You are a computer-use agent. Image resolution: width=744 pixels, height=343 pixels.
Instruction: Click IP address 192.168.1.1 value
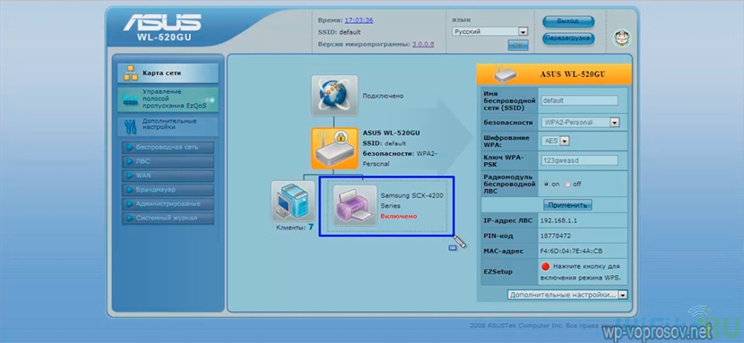pyautogui.click(x=560, y=221)
